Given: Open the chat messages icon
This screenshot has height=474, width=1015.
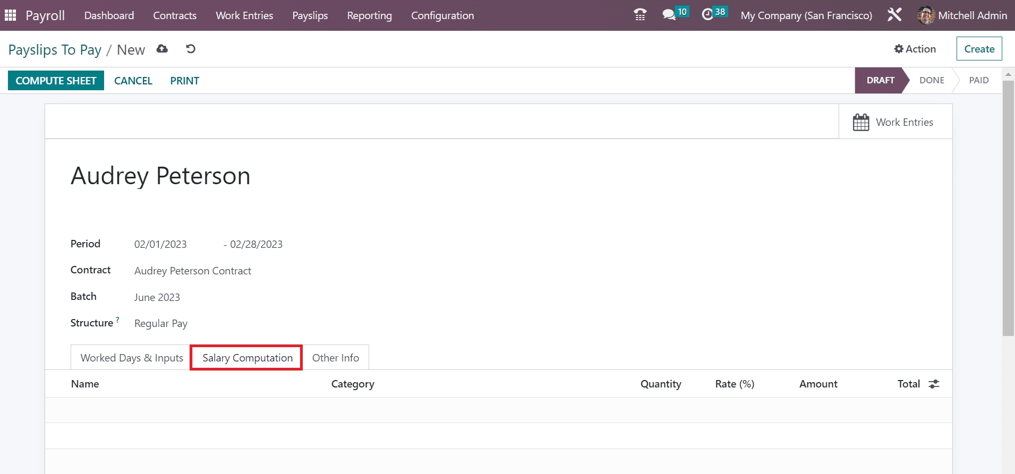Looking at the screenshot, I should [x=669, y=15].
